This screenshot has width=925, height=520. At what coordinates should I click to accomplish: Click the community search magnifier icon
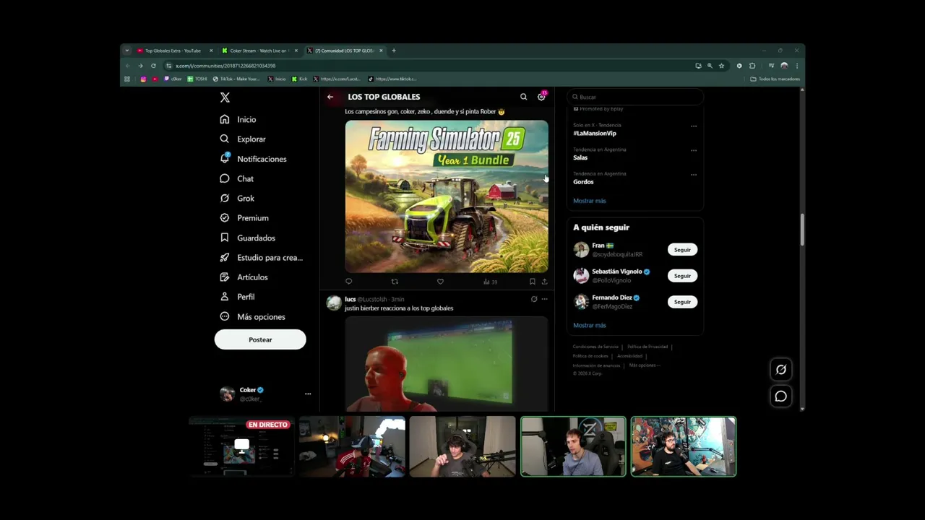523,97
